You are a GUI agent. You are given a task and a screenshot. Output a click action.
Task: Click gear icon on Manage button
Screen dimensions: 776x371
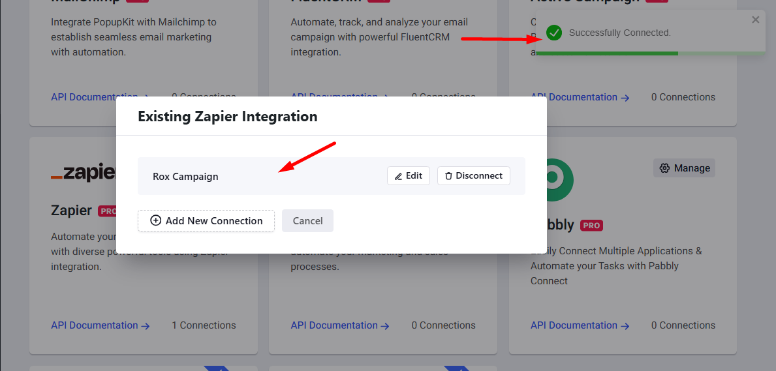pos(665,168)
